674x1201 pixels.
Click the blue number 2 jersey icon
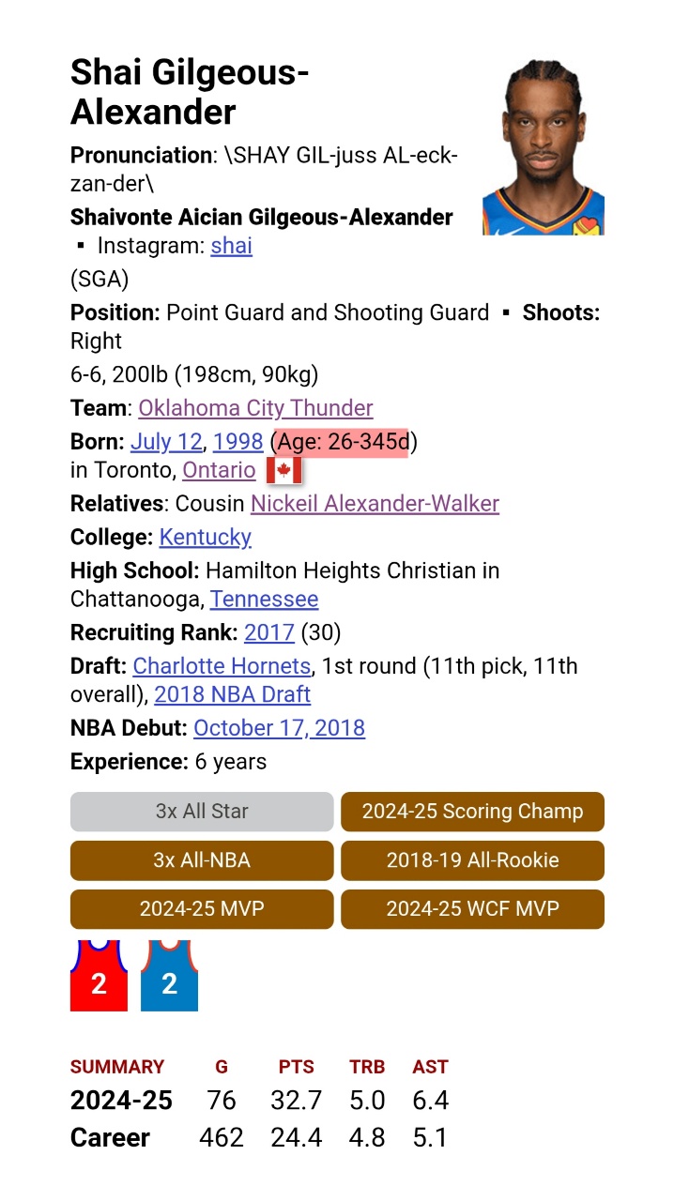tap(169, 976)
